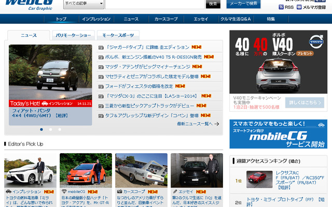Click the Volvo logo in the ad

click(316, 41)
